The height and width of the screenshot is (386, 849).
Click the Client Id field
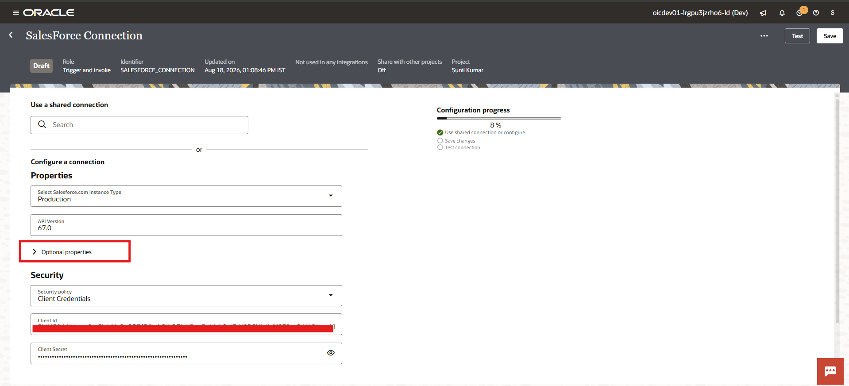pos(186,324)
